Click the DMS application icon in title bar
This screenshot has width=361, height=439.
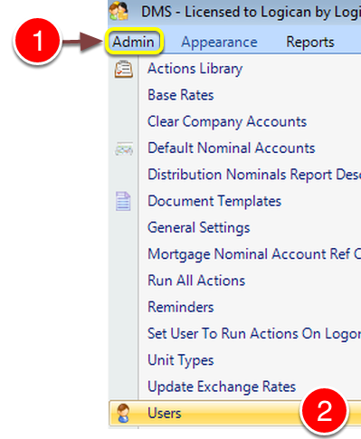[x=119, y=12]
